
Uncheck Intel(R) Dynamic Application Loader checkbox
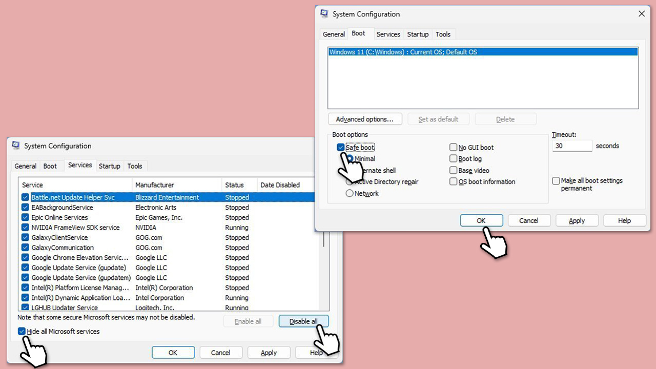(x=25, y=298)
